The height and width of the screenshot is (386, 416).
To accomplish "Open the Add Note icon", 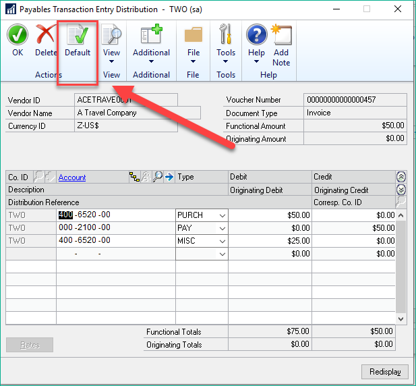I will pos(281,35).
